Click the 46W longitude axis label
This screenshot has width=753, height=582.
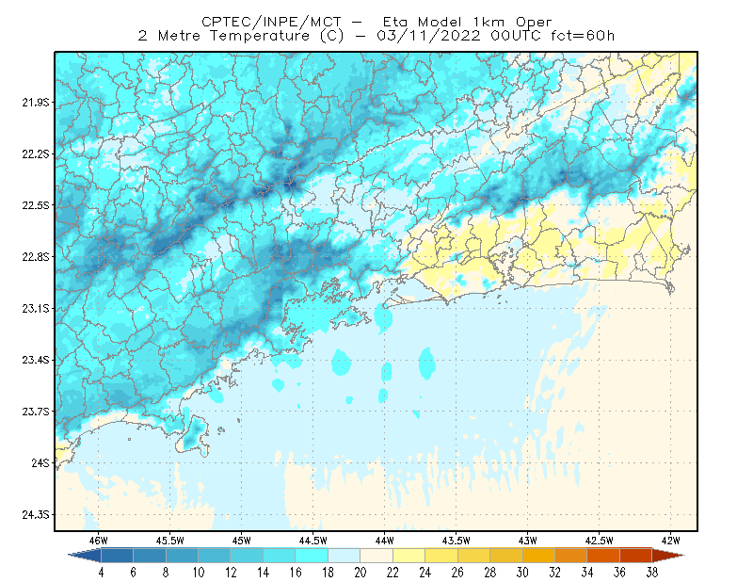click(98, 541)
